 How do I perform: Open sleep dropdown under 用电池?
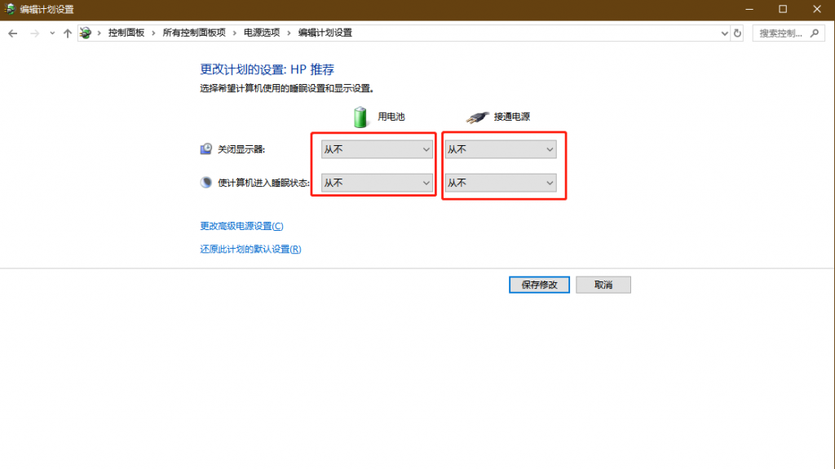pos(376,183)
